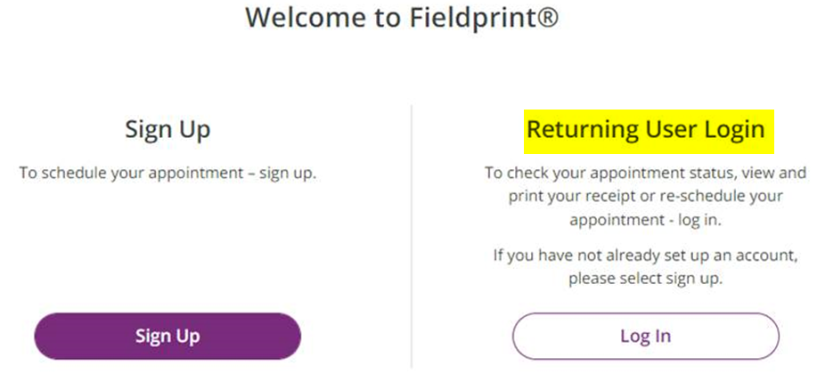Select the Sign Up section heading
Viewport: 817px width, 374px height.
coord(167,129)
